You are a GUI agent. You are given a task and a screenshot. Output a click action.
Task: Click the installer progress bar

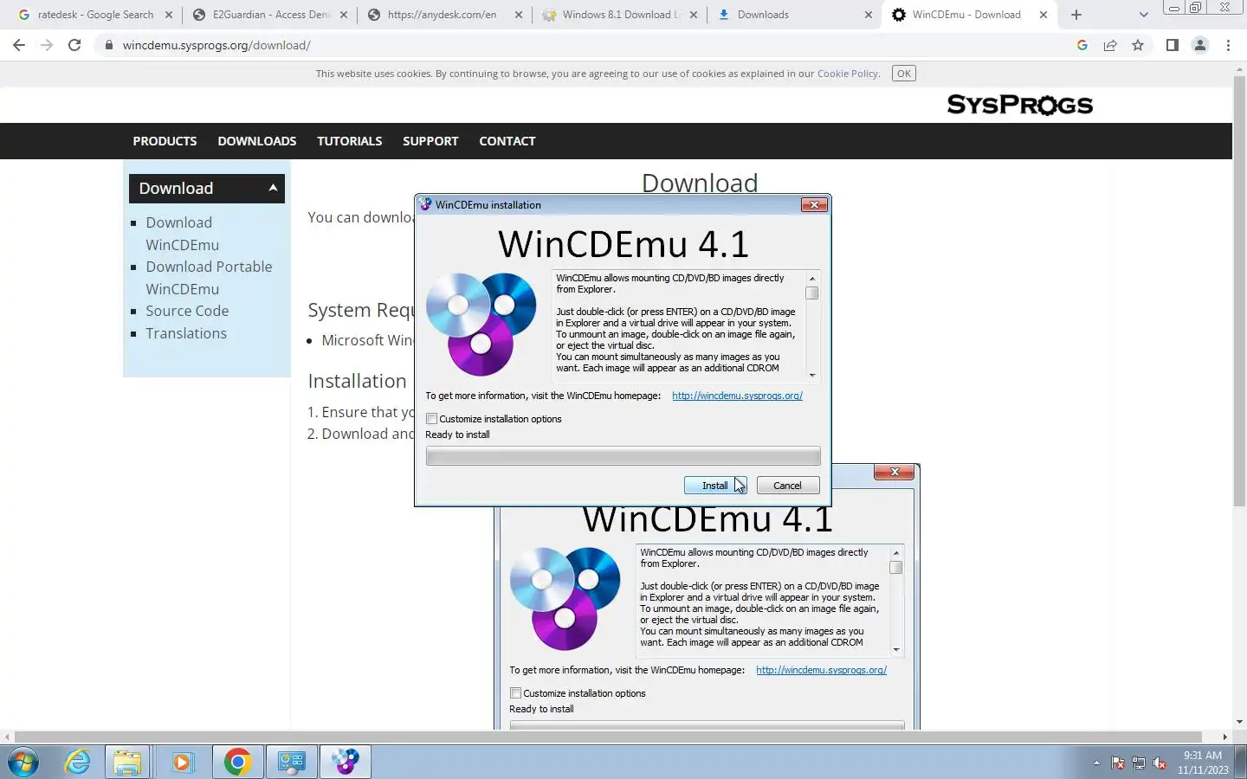click(623, 456)
